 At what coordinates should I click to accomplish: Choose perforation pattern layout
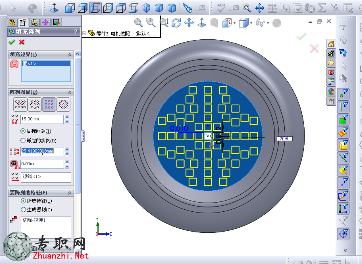click(x=20, y=104)
